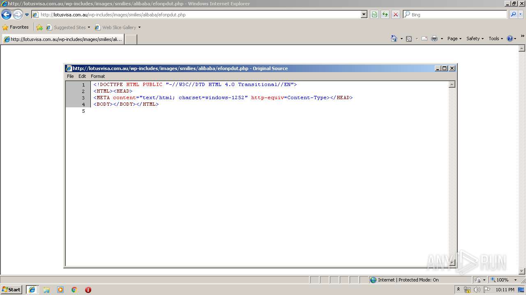Click the Search magnifier button
The height and width of the screenshot is (295, 526).
[x=513, y=14]
